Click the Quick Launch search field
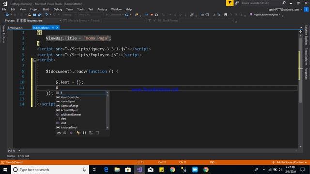Image resolution: width=310 pixels, height=174 pixels. [261, 3]
